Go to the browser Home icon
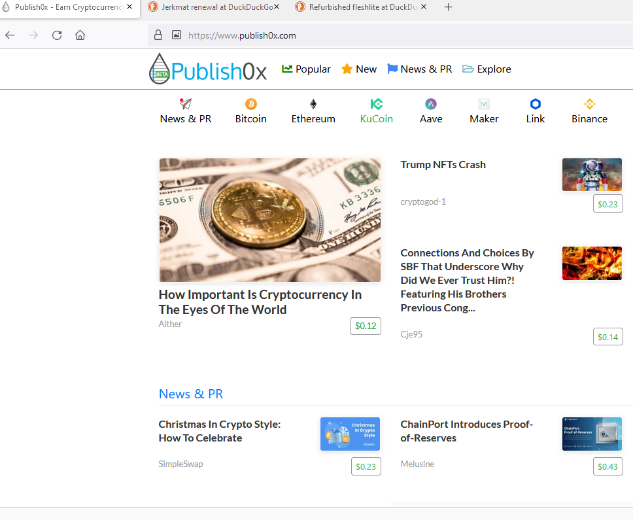 [x=80, y=35]
